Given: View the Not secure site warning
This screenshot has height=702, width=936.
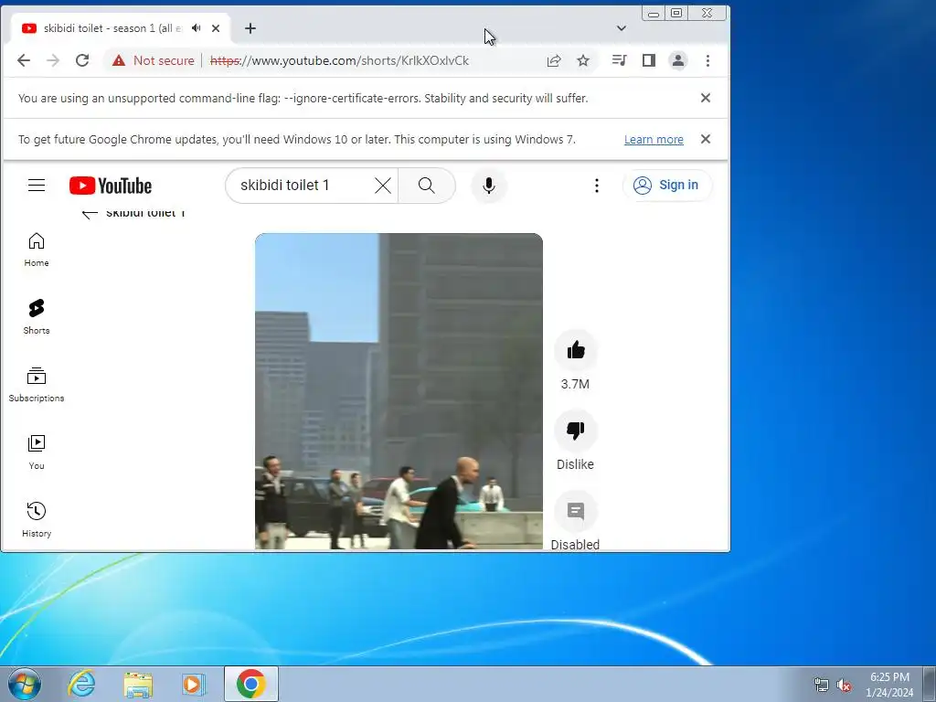Looking at the screenshot, I should (x=154, y=60).
